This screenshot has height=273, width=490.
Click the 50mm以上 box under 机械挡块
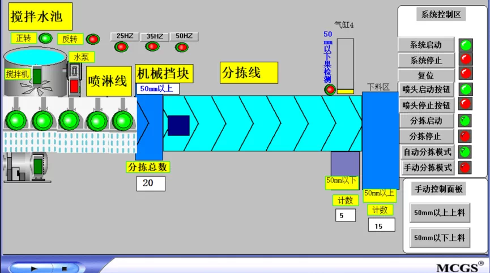(x=158, y=89)
